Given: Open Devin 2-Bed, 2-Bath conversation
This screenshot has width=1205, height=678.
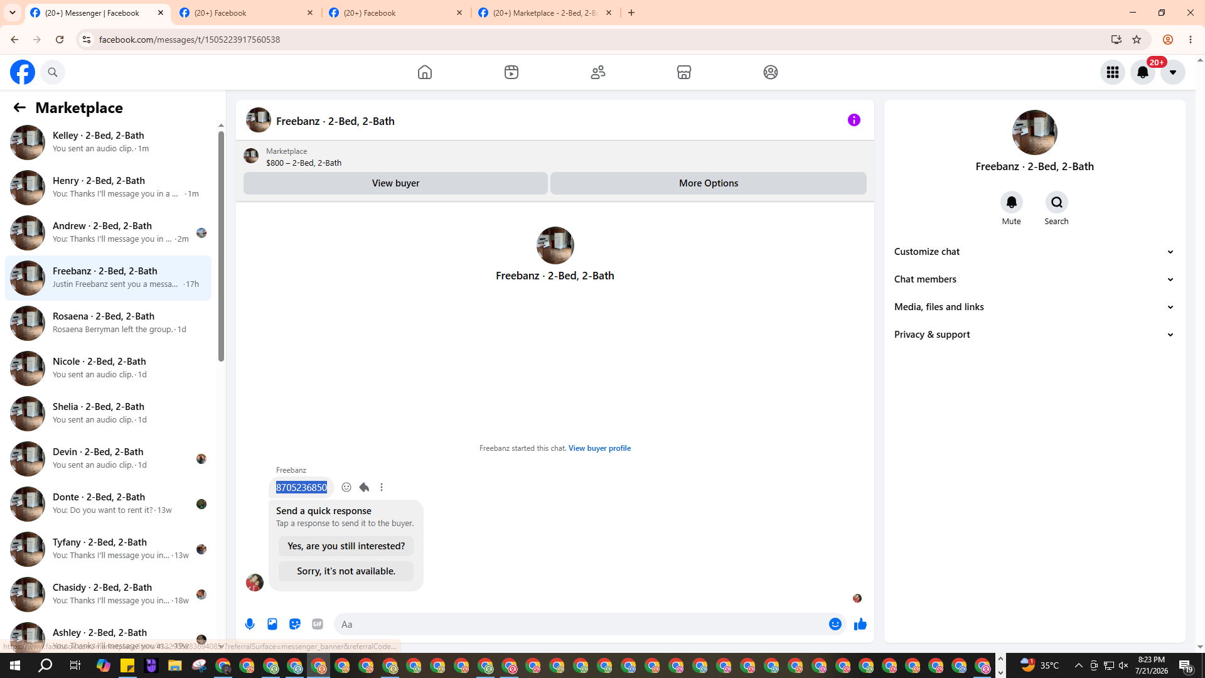Looking at the screenshot, I should (x=108, y=459).
